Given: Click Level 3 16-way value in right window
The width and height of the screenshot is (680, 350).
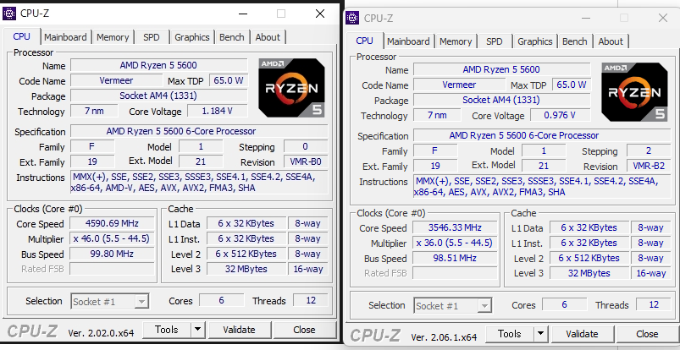Looking at the screenshot, I should click(x=651, y=273).
